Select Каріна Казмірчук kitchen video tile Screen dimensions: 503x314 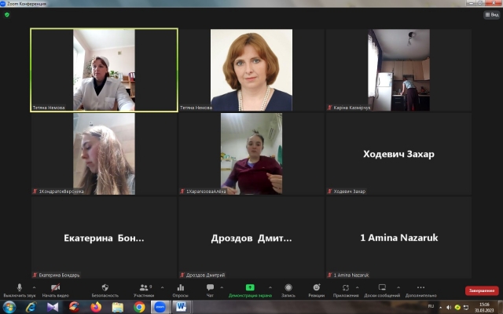pyautogui.click(x=398, y=70)
